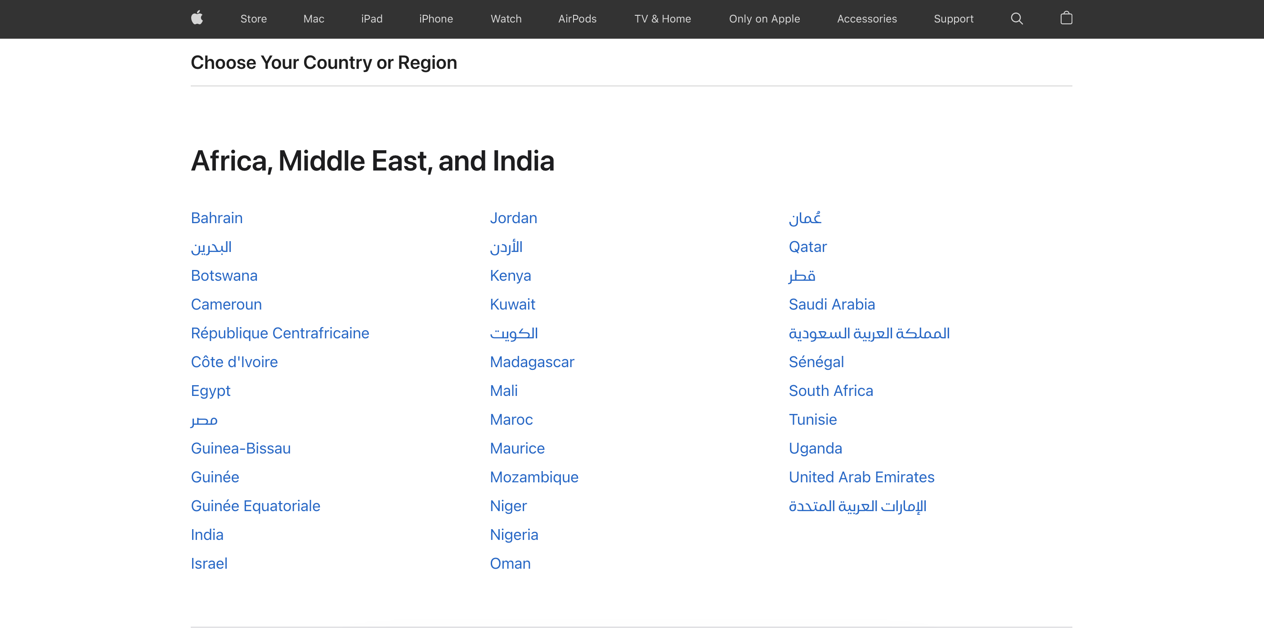Image resolution: width=1264 pixels, height=629 pixels.
Task: Open the Only on Apple section
Action: [x=764, y=18]
